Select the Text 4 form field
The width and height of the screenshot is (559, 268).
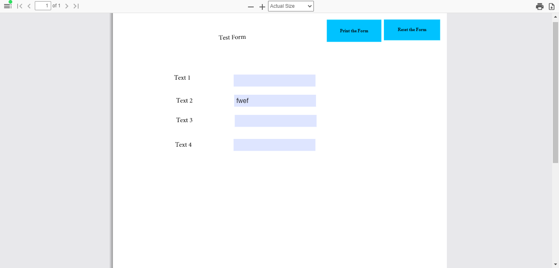point(274,145)
